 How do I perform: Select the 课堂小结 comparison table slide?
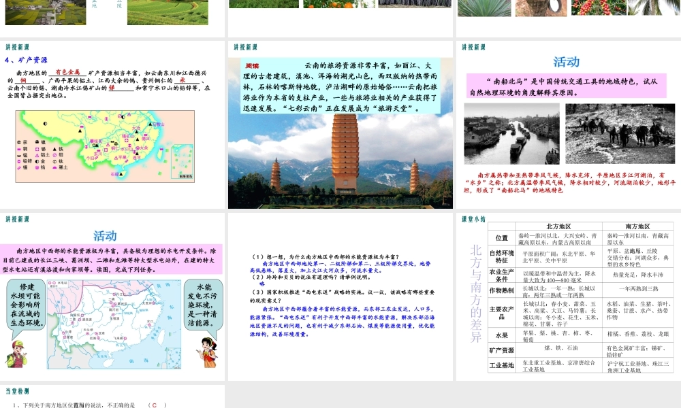pos(569,296)
